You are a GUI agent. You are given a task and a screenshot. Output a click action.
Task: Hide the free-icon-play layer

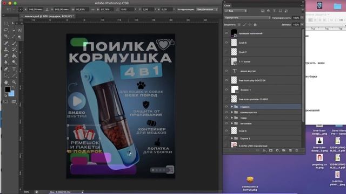pyautogui.click(x=226, y=80)
